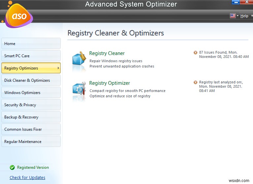
Task: Click '87 Issues Found' status text
Action: pos(224,55)
